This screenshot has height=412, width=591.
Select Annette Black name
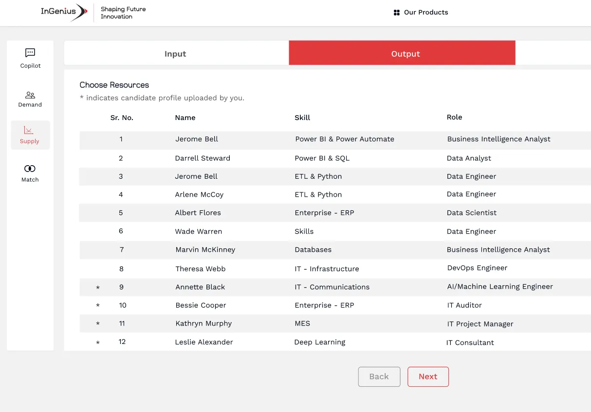(200, 287)
